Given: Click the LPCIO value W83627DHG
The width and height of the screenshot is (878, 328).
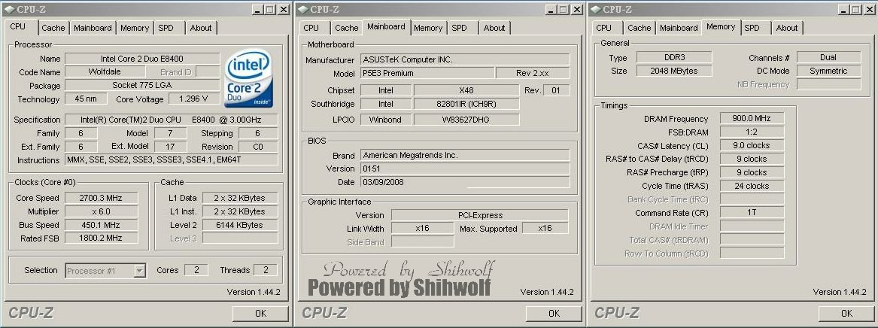Looking at the screenshot, I should [x=466, y=119].
